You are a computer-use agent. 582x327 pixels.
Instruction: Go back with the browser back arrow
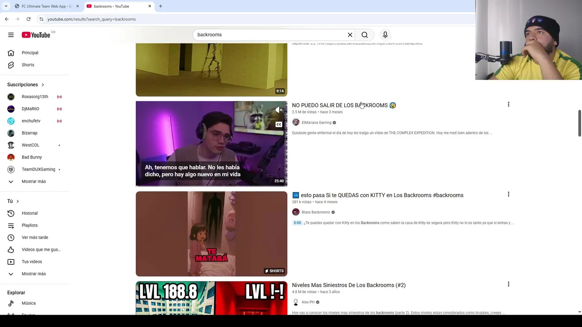pos(6,19)
